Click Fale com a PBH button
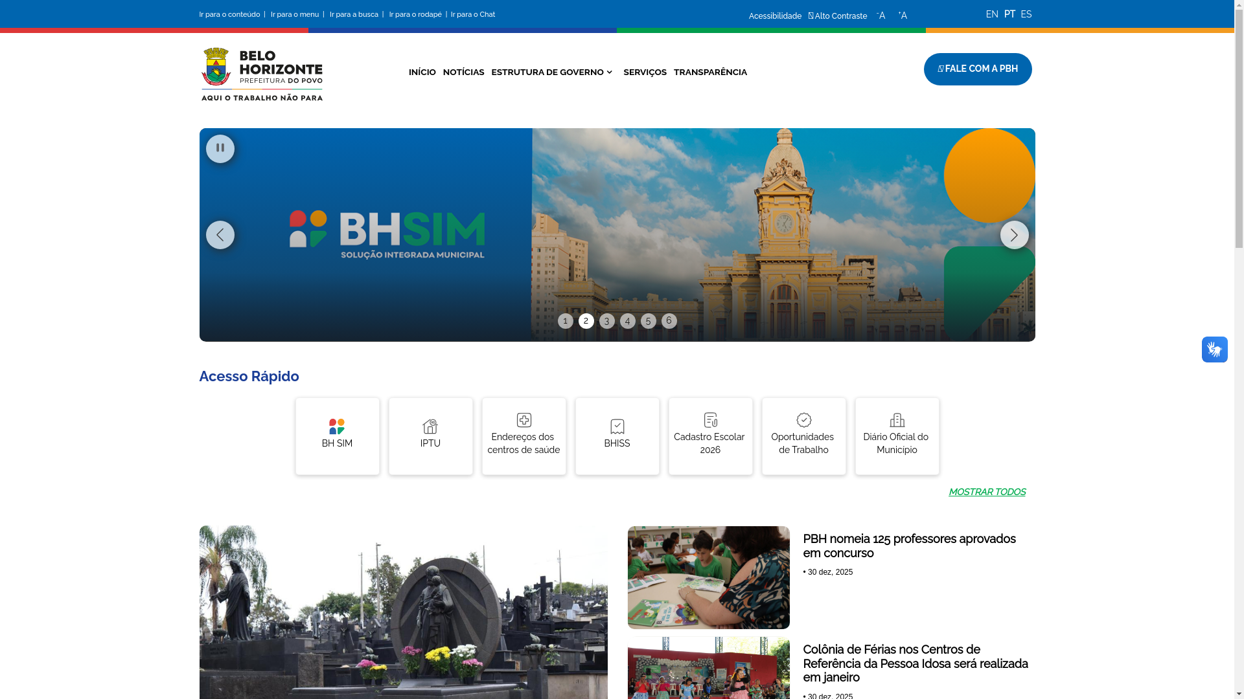Image resolution: width=1244 pixels, height=699 pixels. (x=978, y=69)
